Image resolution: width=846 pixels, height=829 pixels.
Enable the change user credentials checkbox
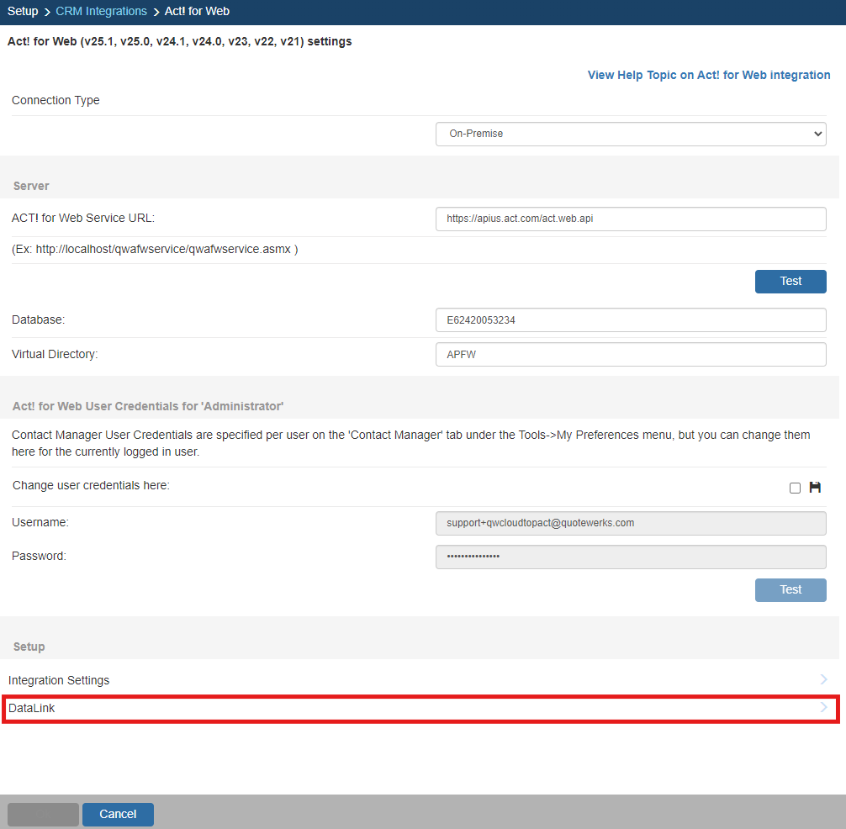[x=795, y=488]
